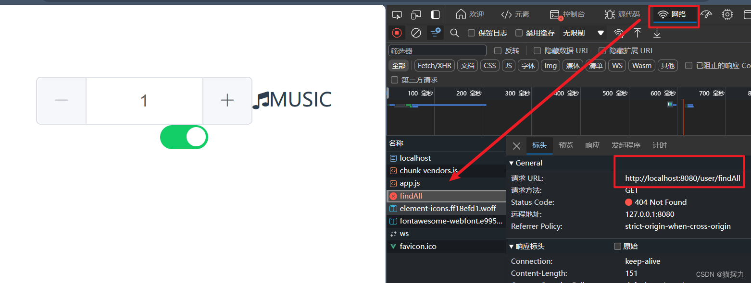Collapse the General section

click(x=526, y=163)
